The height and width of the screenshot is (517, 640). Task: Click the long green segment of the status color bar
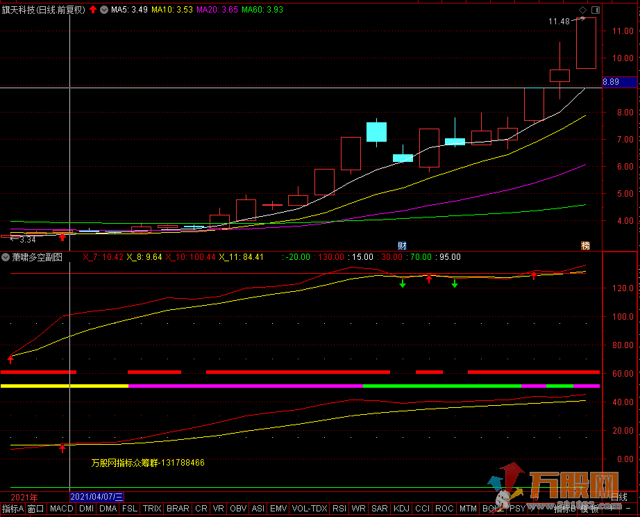(442, 386)
